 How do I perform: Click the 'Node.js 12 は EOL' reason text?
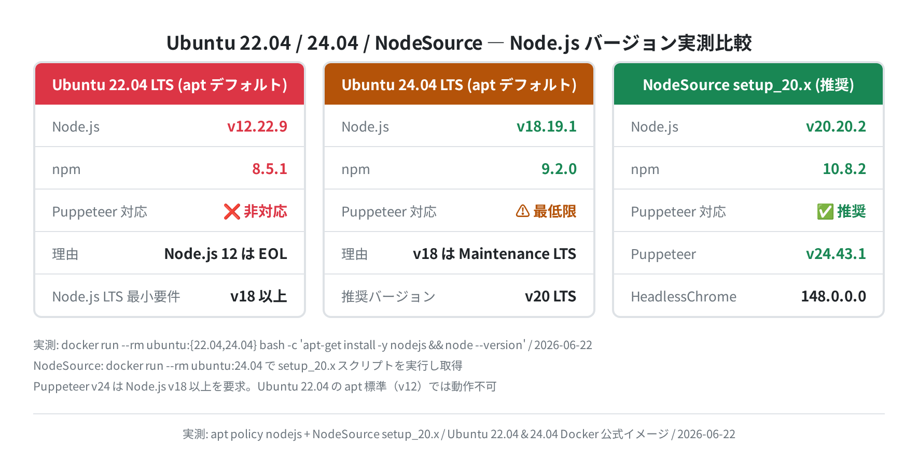pos(226,254)
